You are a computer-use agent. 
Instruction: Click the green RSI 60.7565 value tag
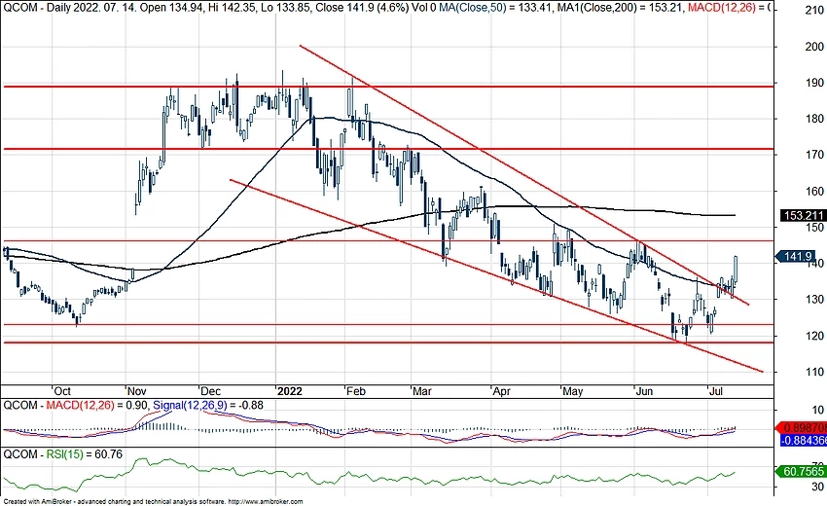(804, 471)
